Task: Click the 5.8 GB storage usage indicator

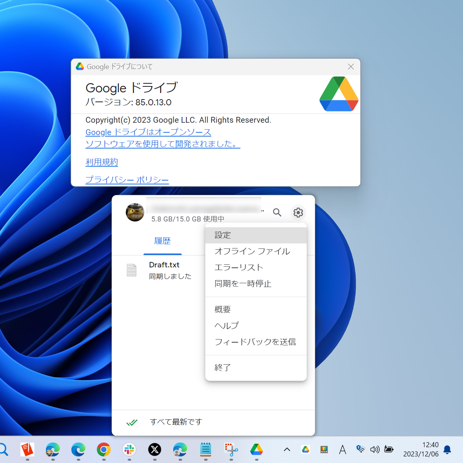Action: tap(187, 219)
